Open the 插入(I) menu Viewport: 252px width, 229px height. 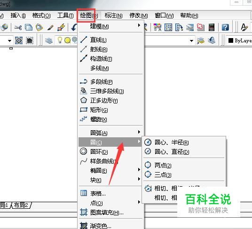[18, 16]
